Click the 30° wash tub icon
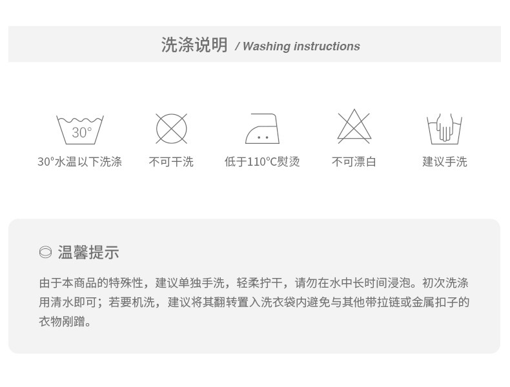The height and width of the screenshot is (387, 510). click(x=79, y=130)
